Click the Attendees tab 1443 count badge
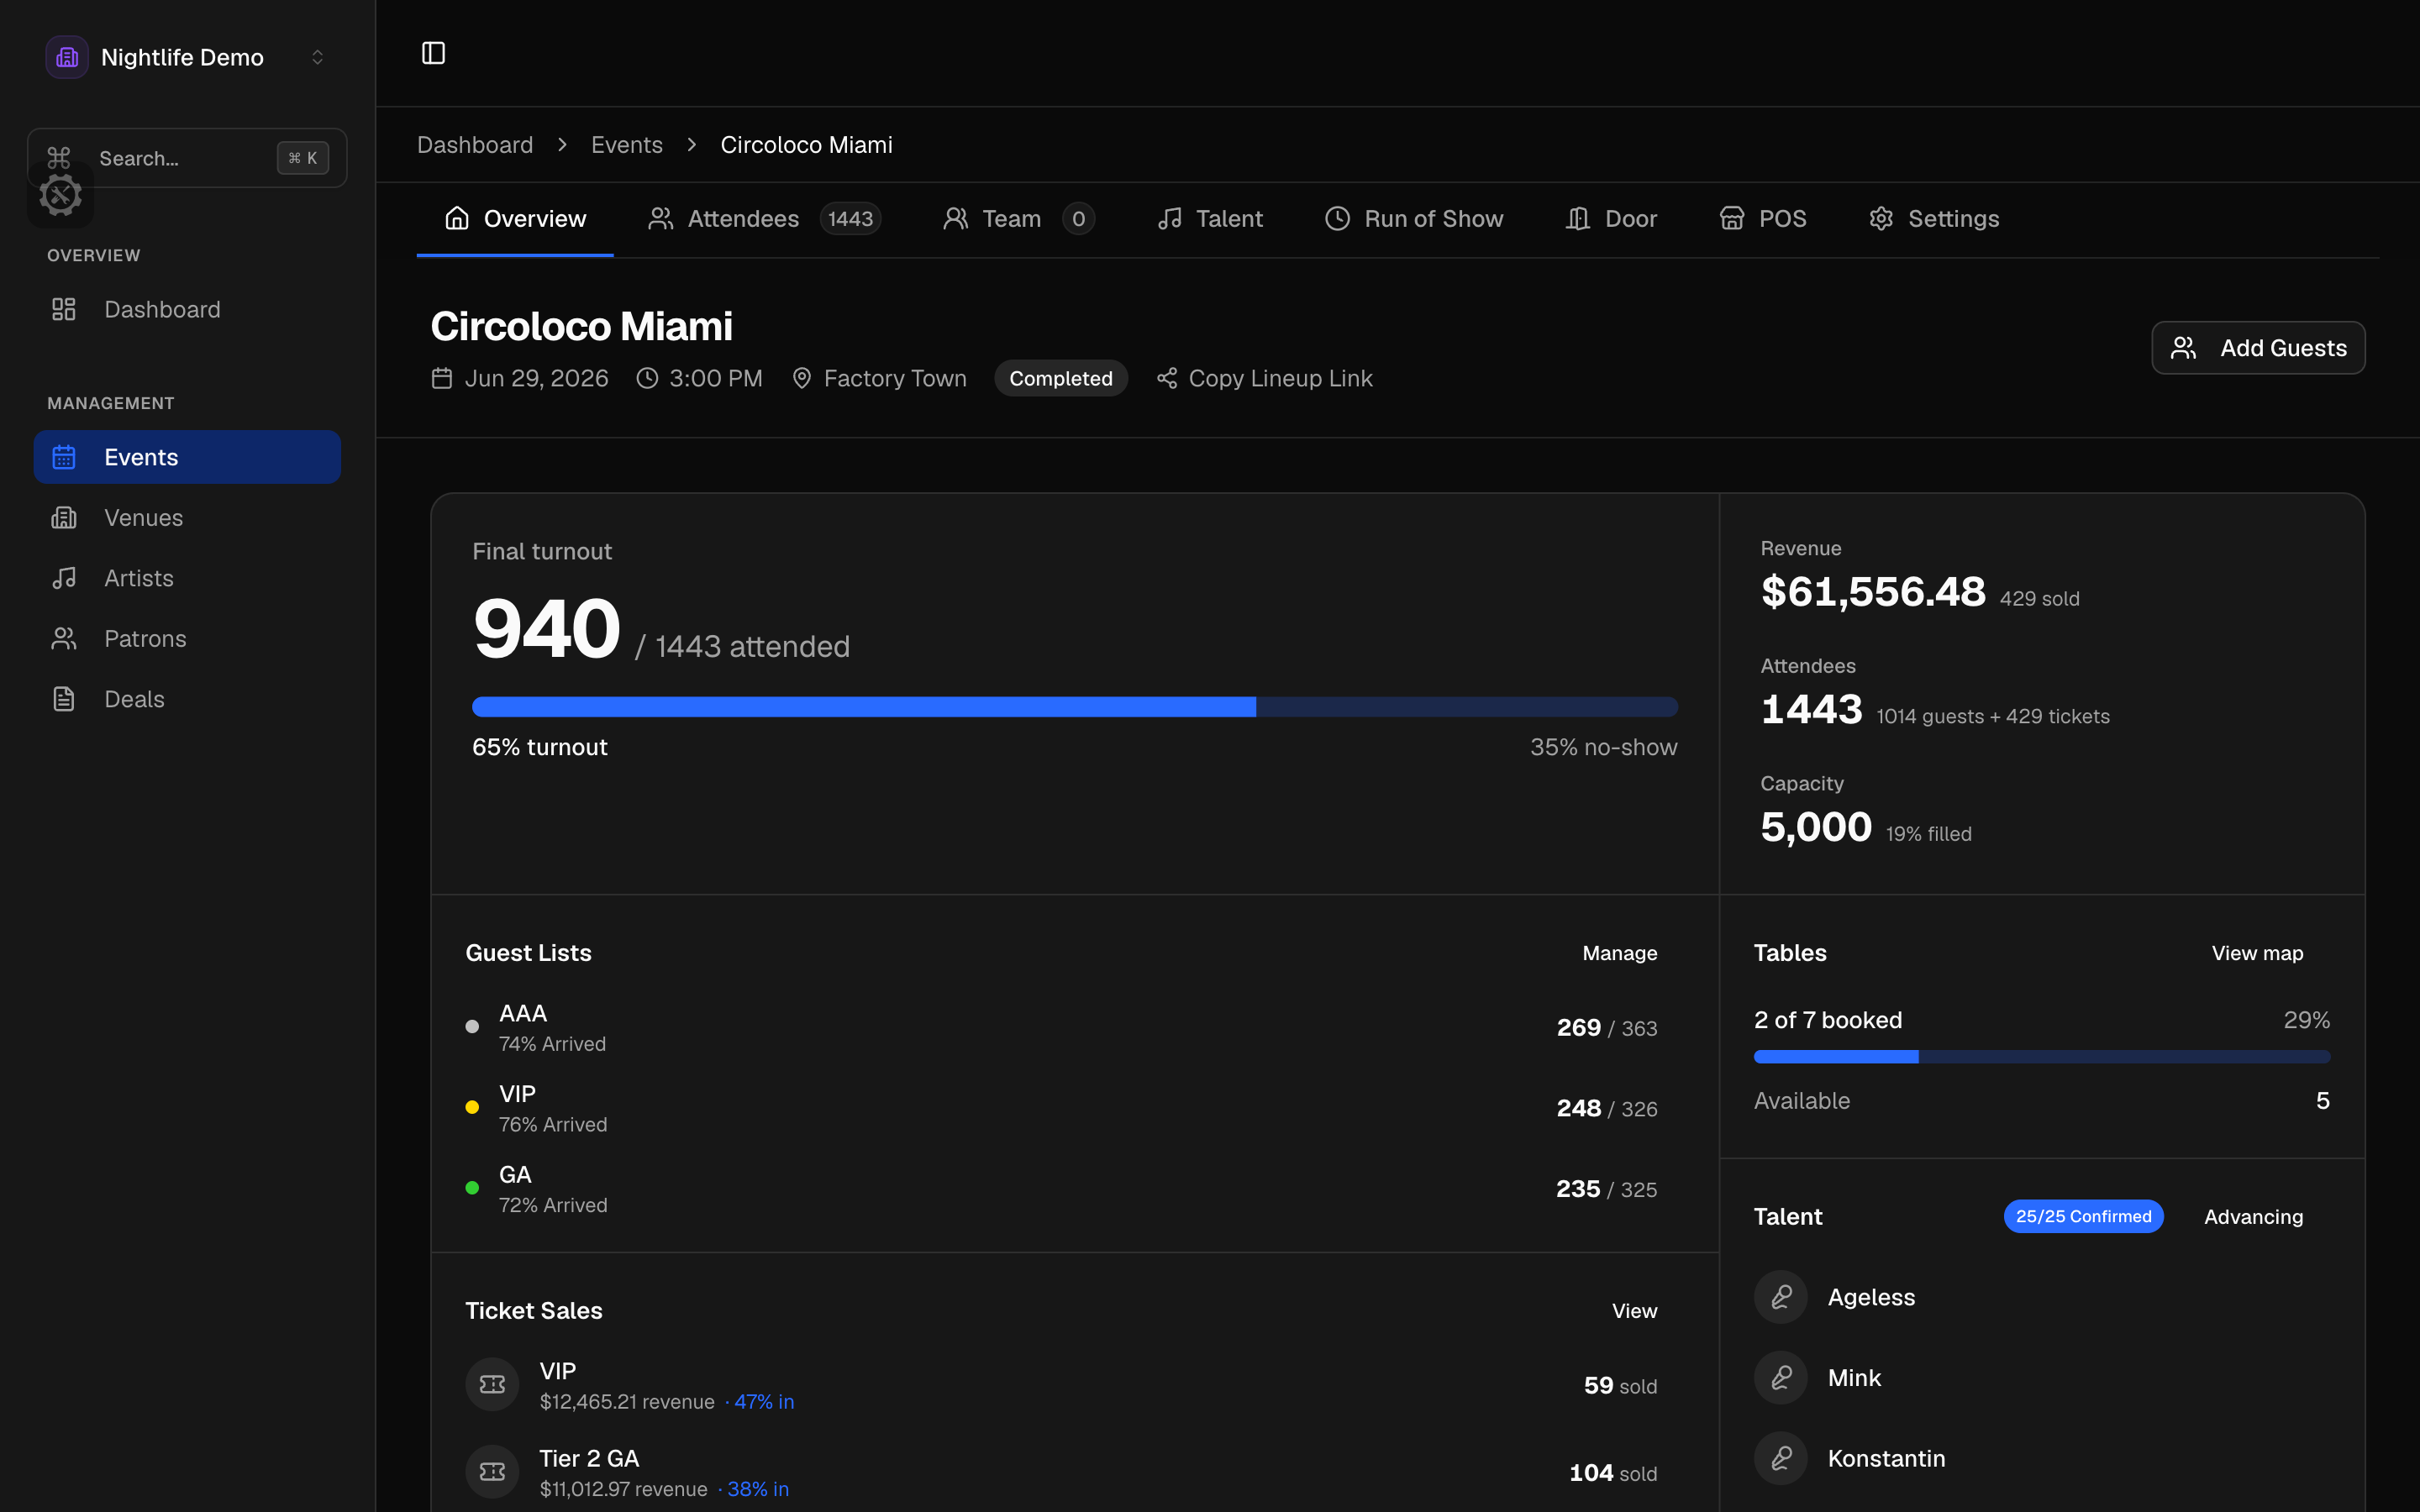This screenshot has width=2420, height=1512. click(x=850, y=219)
